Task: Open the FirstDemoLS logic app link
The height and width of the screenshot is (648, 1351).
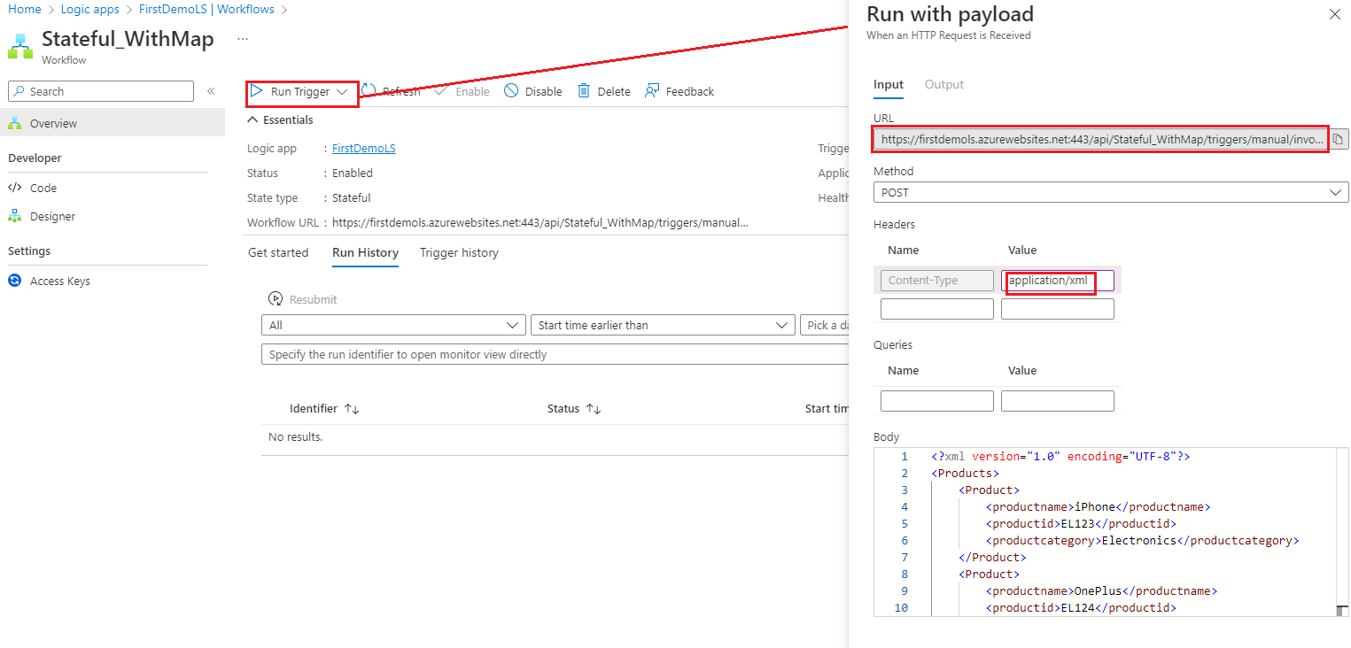Action: (363, 149)
